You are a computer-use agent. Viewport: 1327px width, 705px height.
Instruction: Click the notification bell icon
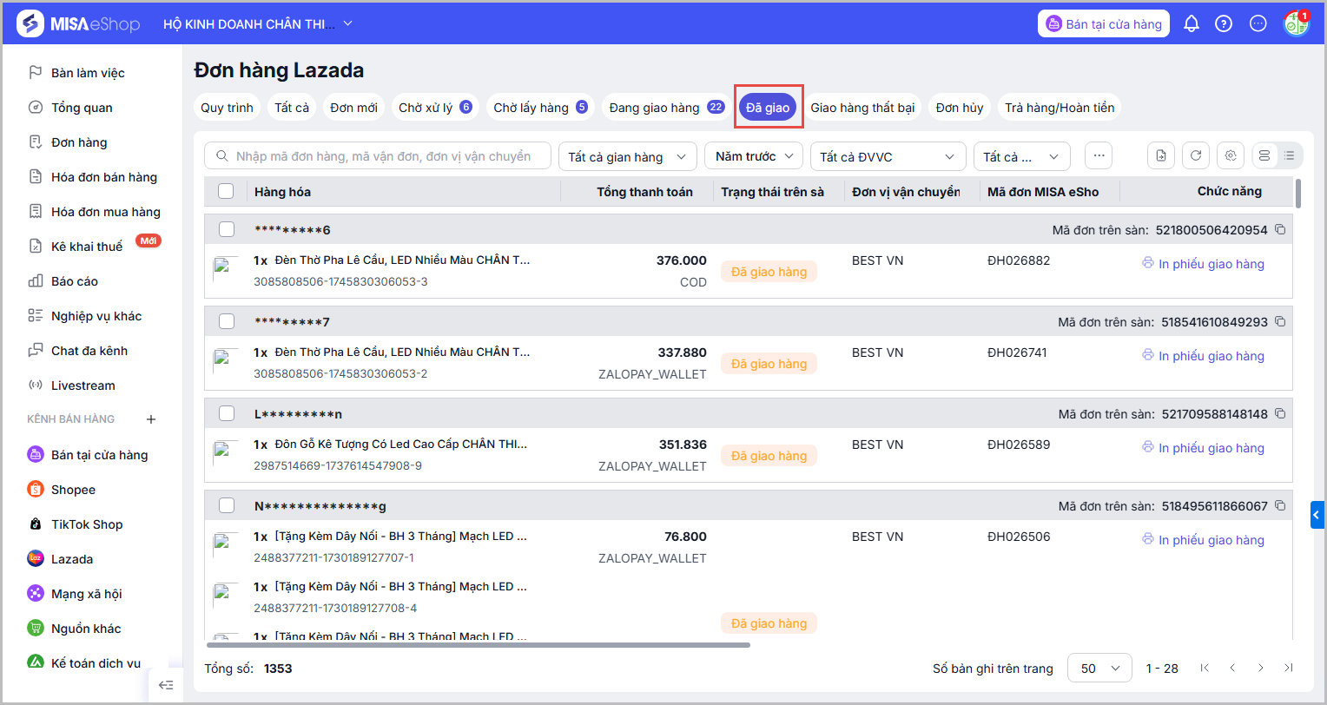[x=1192, y=24]
